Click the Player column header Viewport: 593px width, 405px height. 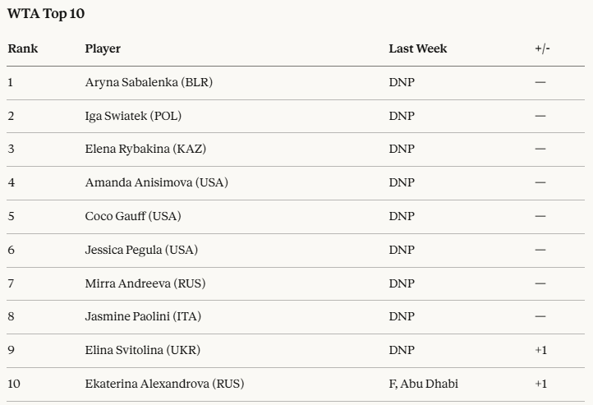103,48
